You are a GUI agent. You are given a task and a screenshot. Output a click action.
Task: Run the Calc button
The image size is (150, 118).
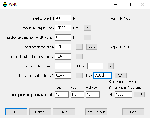click(133, 112)
